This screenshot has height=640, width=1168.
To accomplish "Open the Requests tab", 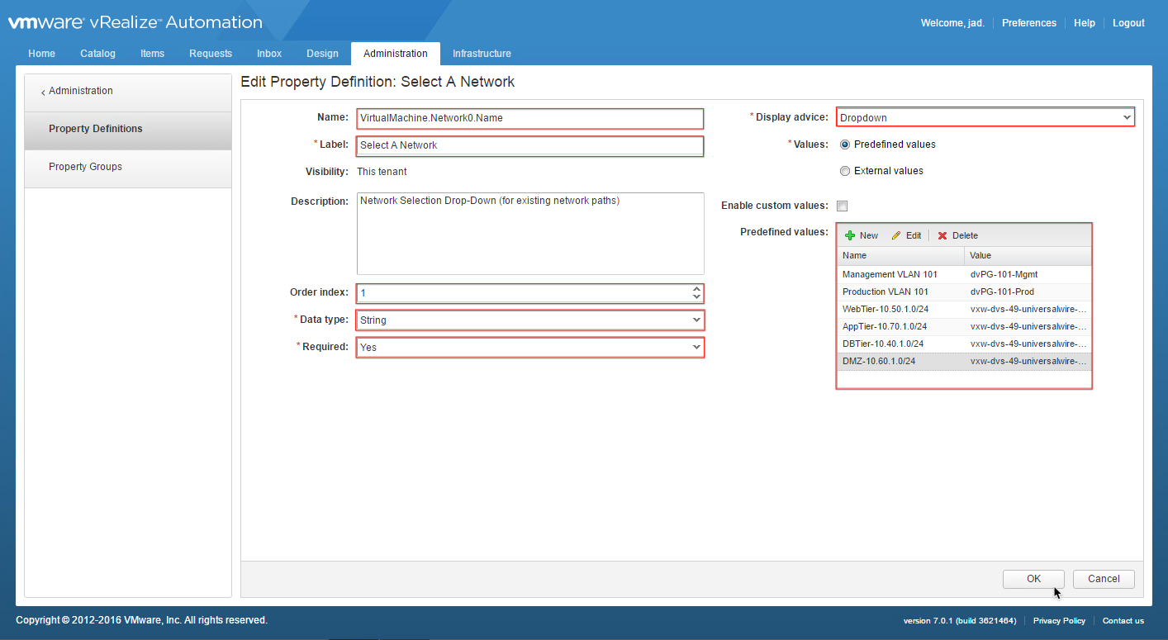I will (211, 54).
